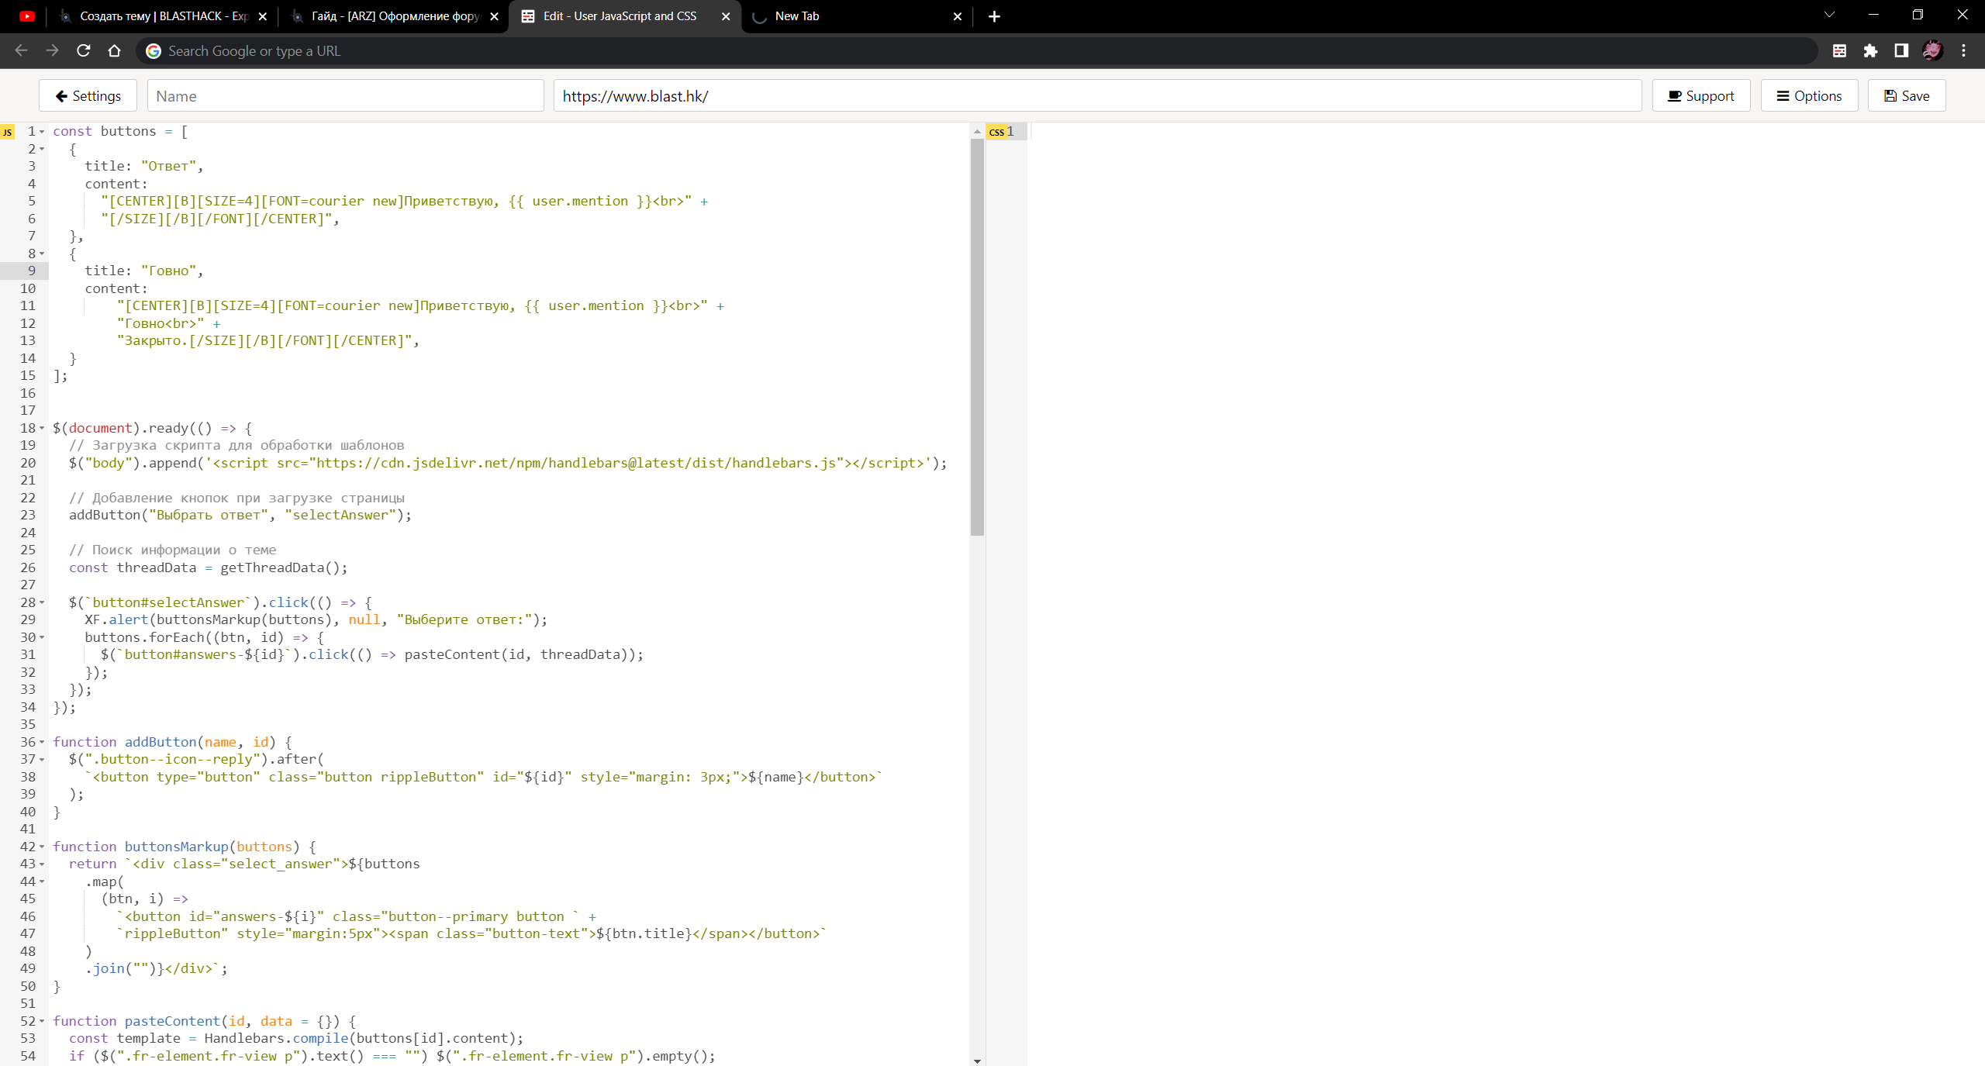The width and height of the screenshot is (1985, 1066).
Task: Go back to Settings
Action: [88, 95]
